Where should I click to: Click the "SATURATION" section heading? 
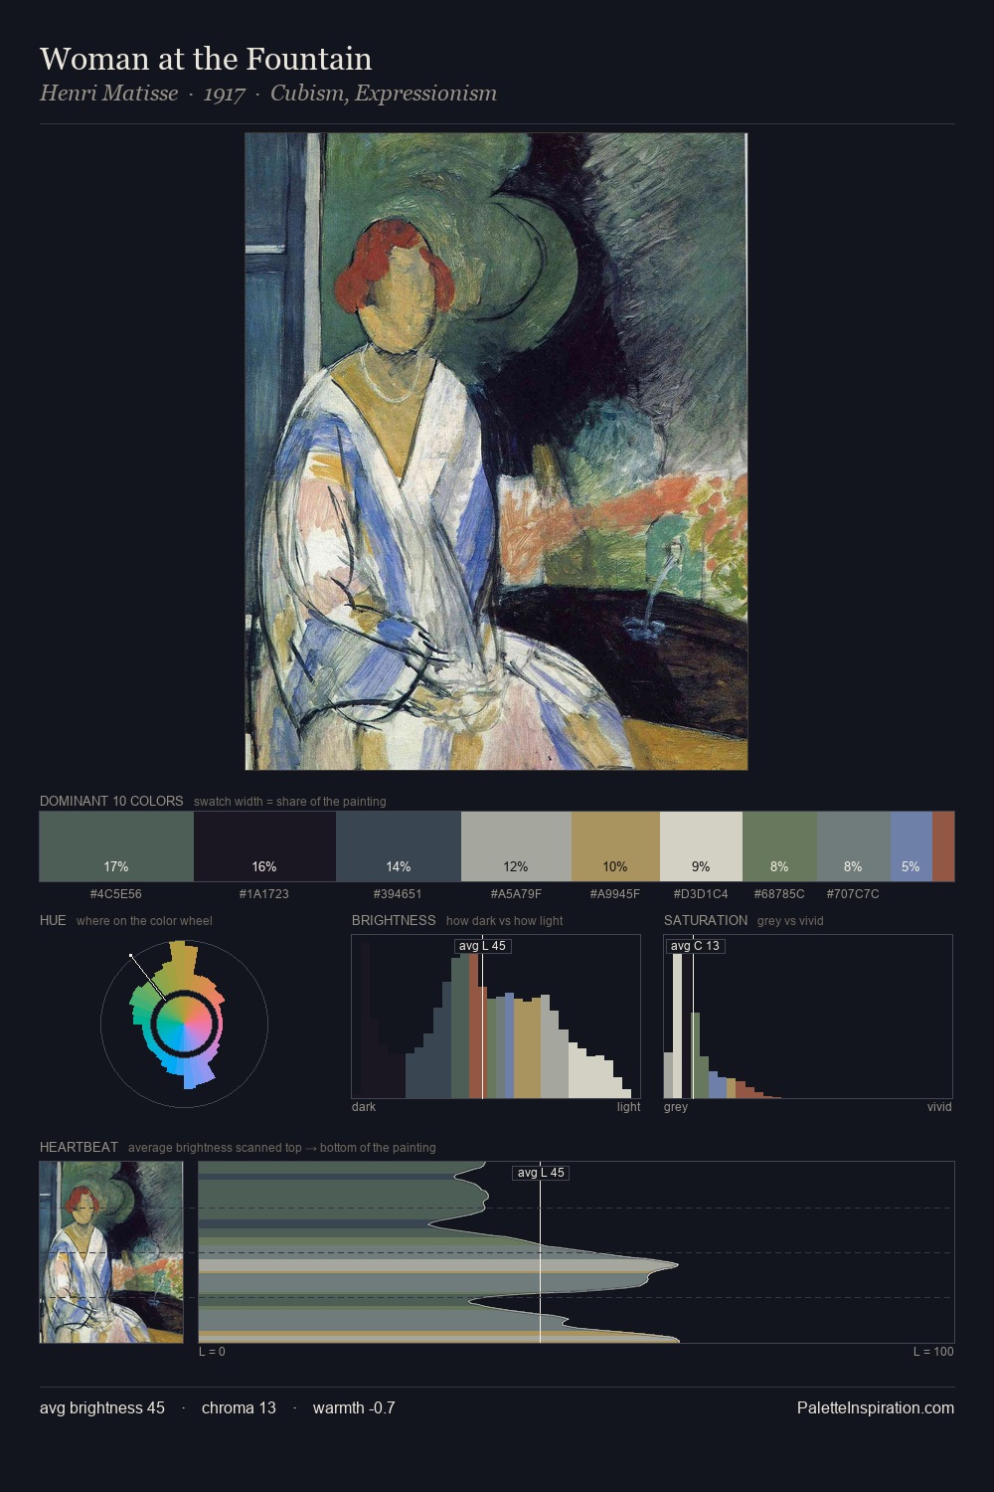[x=706, y=920]
